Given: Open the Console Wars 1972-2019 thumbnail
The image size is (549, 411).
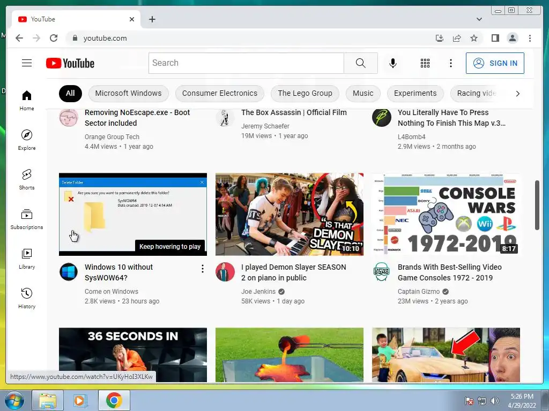Looking at the screenshot, I should (x=446, y=214).
